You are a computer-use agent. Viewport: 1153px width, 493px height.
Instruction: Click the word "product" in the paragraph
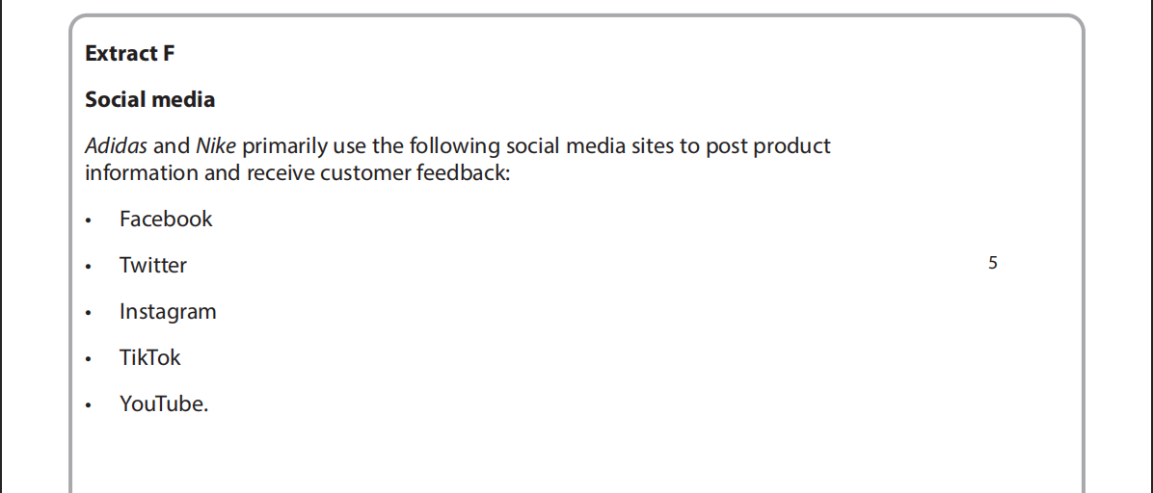[x=791, y=146]
